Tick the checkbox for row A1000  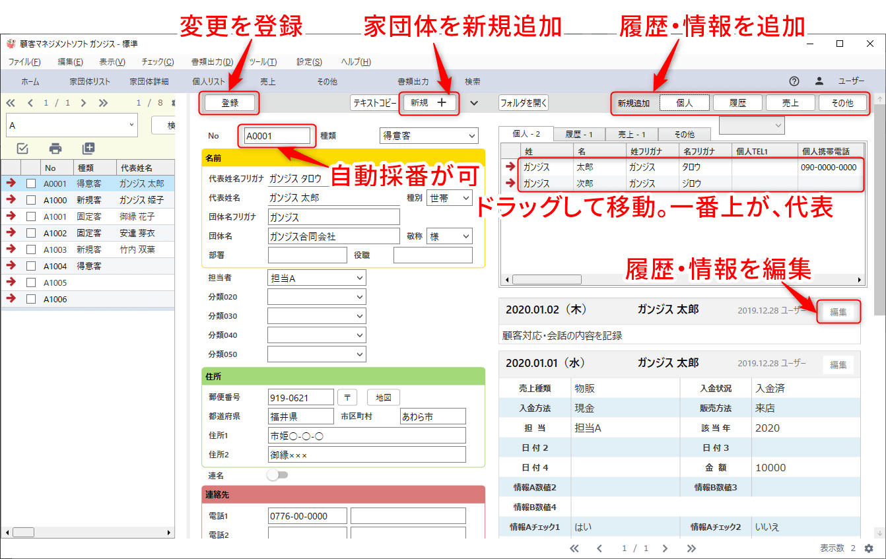31,200
